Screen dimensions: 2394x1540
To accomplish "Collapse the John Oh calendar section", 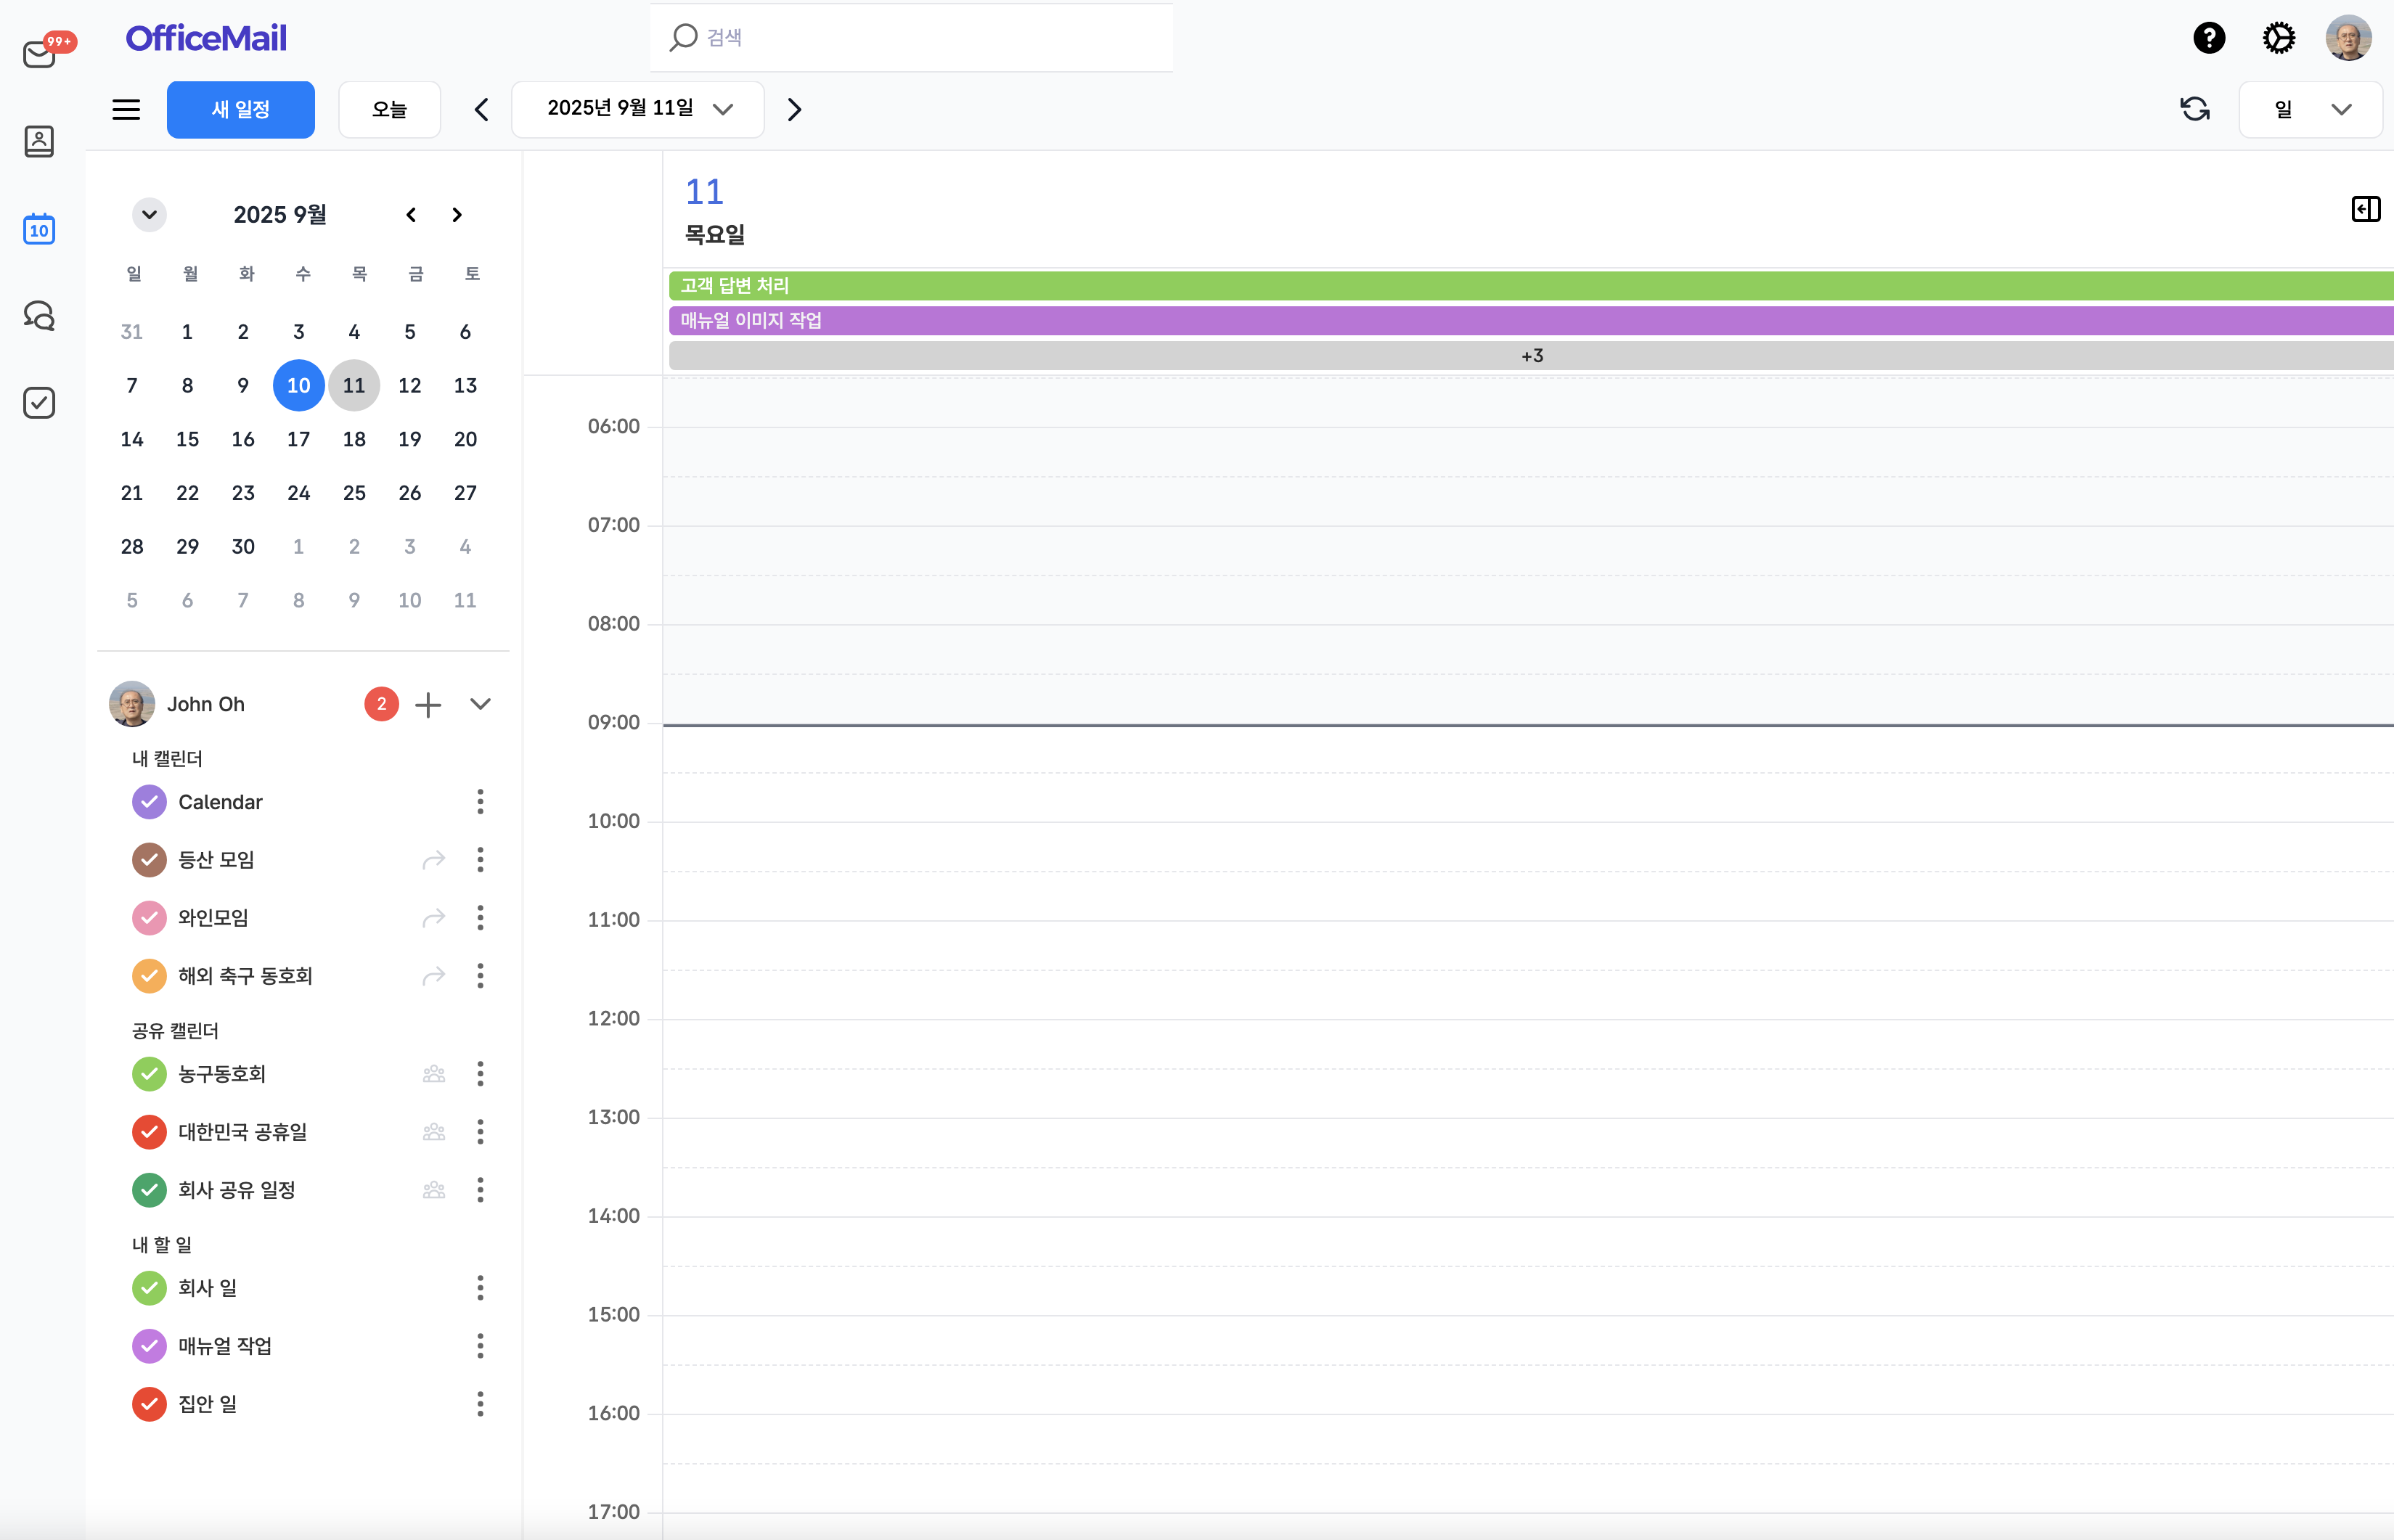I will 480,704.
